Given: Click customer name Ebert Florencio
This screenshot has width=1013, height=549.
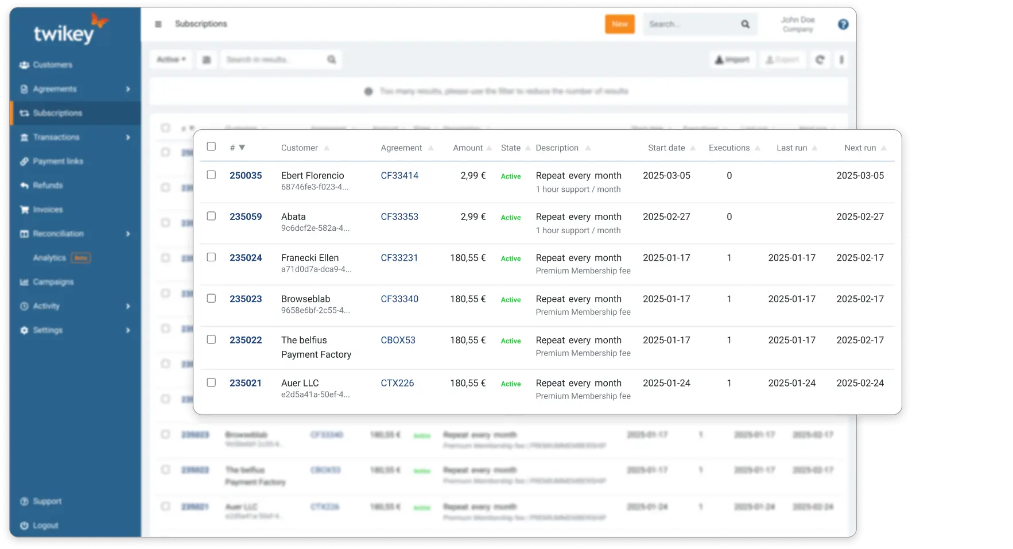Looking at the screenshot, I should tap(313, 176).
